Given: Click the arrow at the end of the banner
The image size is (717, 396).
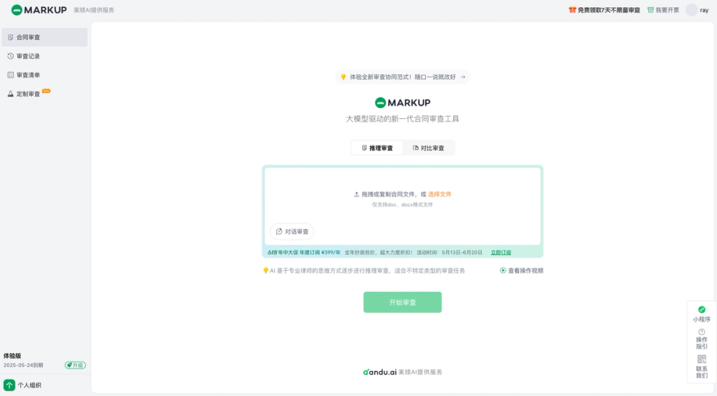Looking at the screenshot, I should 462,77.
